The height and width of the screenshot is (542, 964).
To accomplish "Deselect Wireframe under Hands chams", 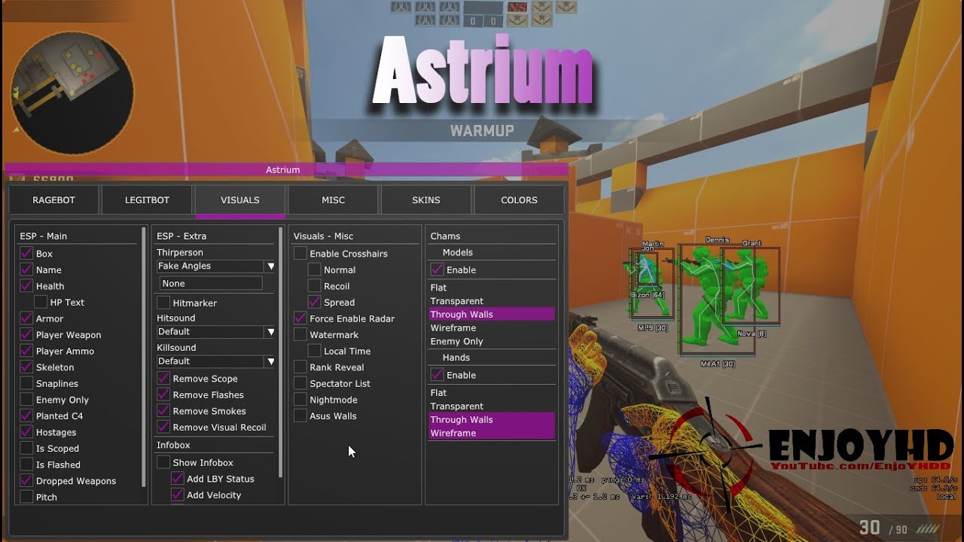I will point(492,434).
